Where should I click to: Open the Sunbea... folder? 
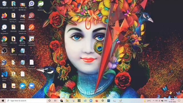(x=13, y=87)
